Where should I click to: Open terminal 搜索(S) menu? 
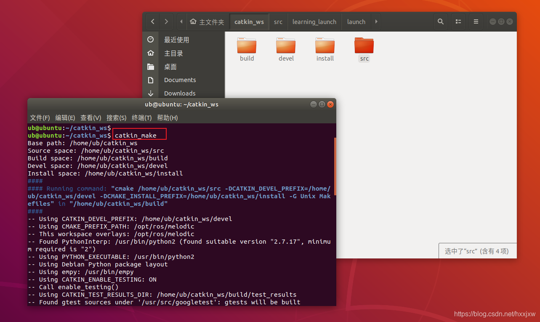coord(117,117)
